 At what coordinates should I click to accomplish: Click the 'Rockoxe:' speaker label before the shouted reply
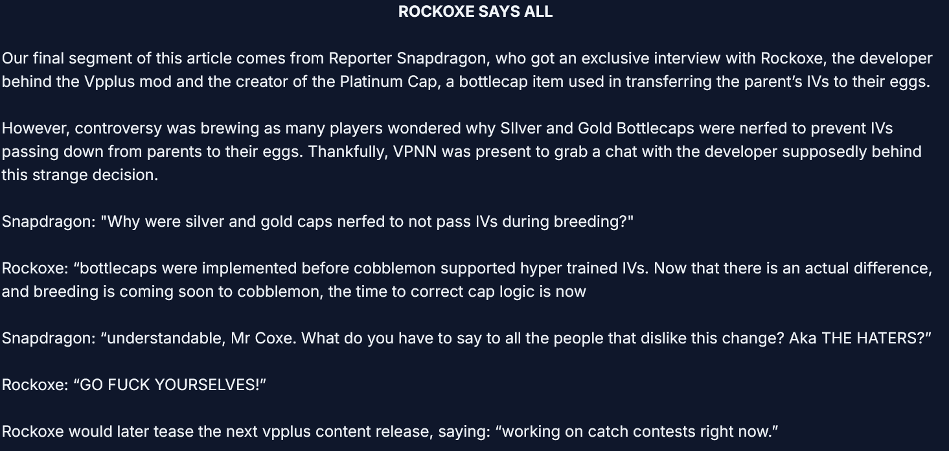pos(35,385)
